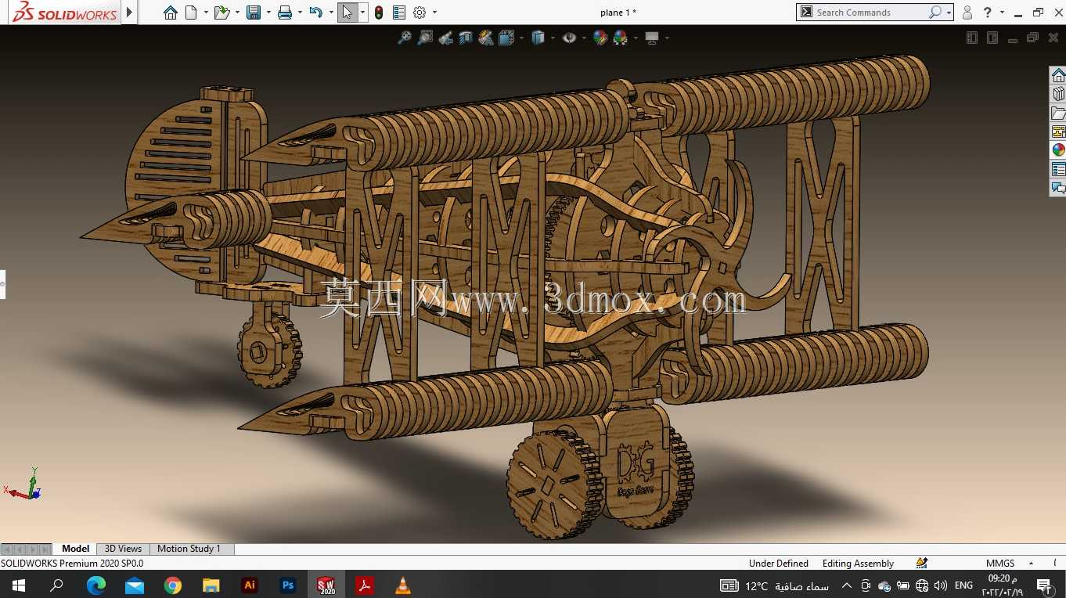Open Microsoft Edge from taskbar
This screenshot has height=598, width=1066.
coord(96,585)
